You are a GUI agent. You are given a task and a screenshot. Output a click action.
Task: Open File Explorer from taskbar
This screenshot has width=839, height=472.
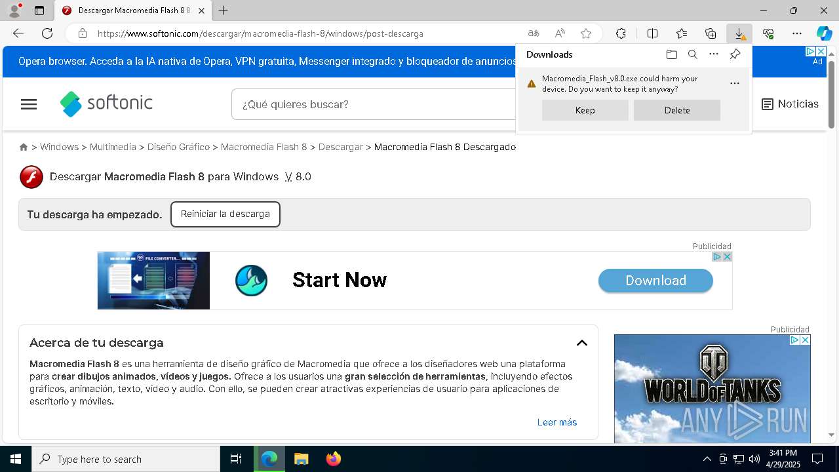[302, 459]
